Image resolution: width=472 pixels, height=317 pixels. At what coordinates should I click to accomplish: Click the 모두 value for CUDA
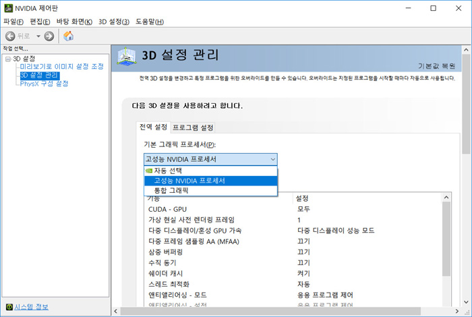pyautogui.click(x=303, y=209)
